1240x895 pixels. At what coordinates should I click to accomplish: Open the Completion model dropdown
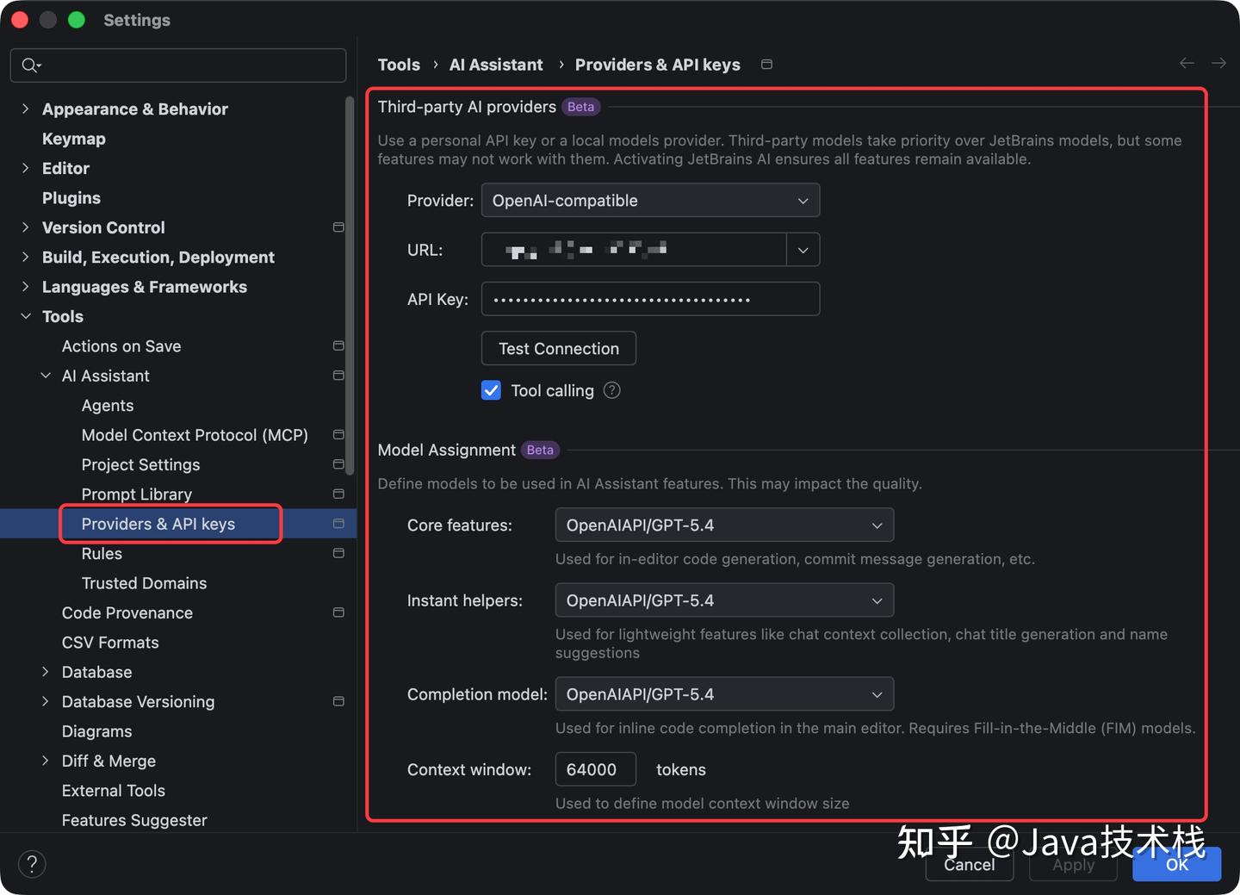[724, 694]
